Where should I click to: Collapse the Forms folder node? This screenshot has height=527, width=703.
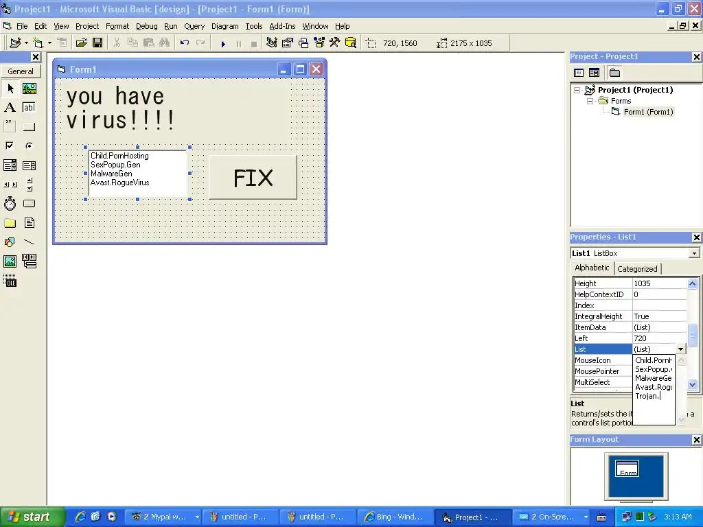pos(590,102)
